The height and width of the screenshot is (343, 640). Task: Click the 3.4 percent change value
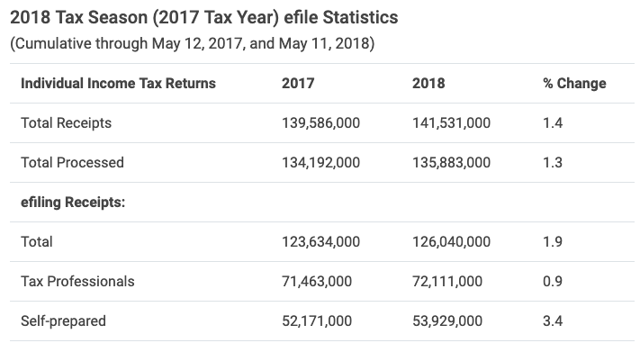click(553, 321)
